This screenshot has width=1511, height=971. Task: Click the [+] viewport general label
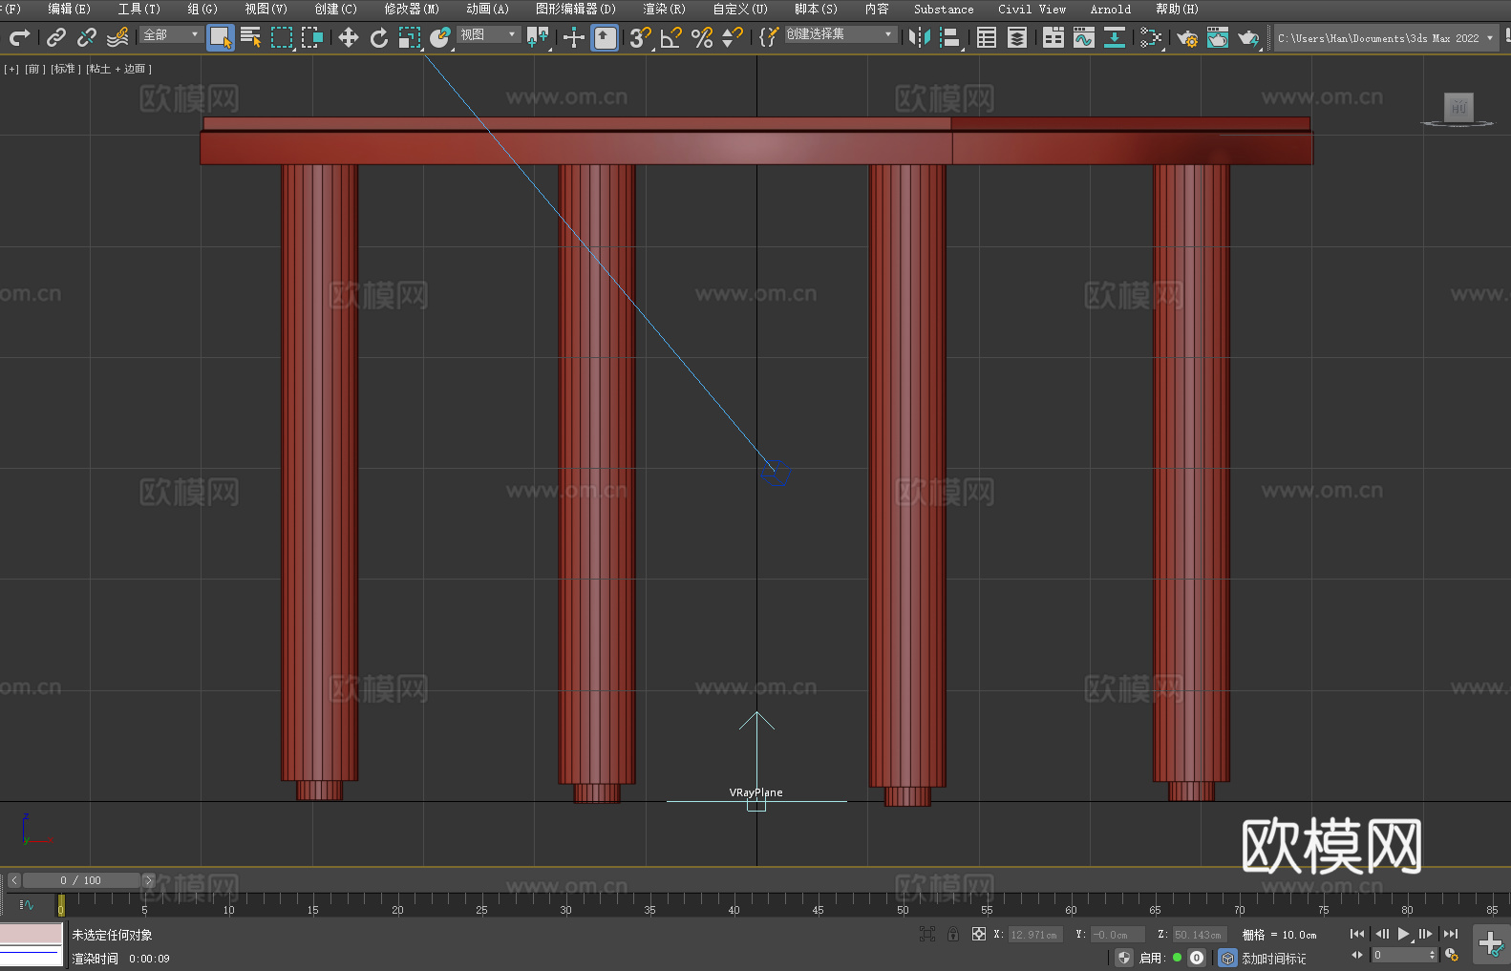11,69
